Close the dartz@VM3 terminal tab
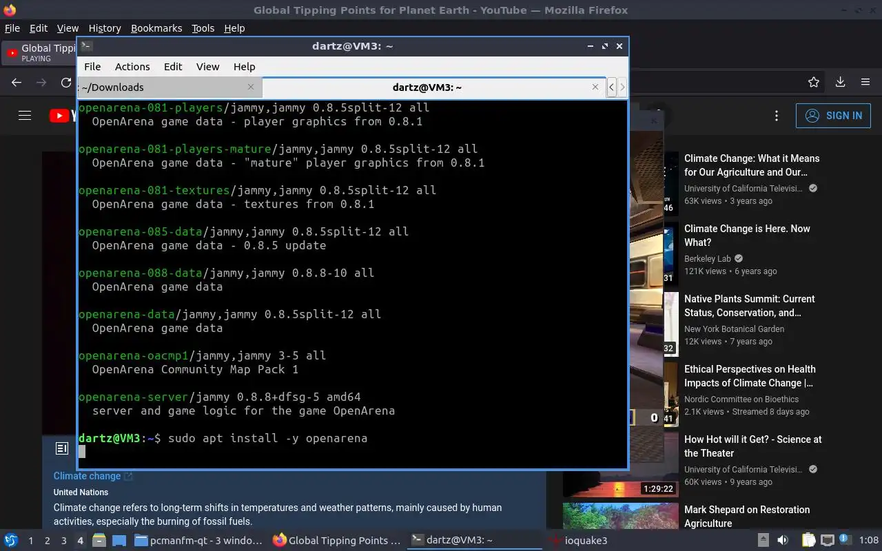Image resolution: width=882 pixels, height=551 pixels. pyautogui.click(x=595, y=87)
